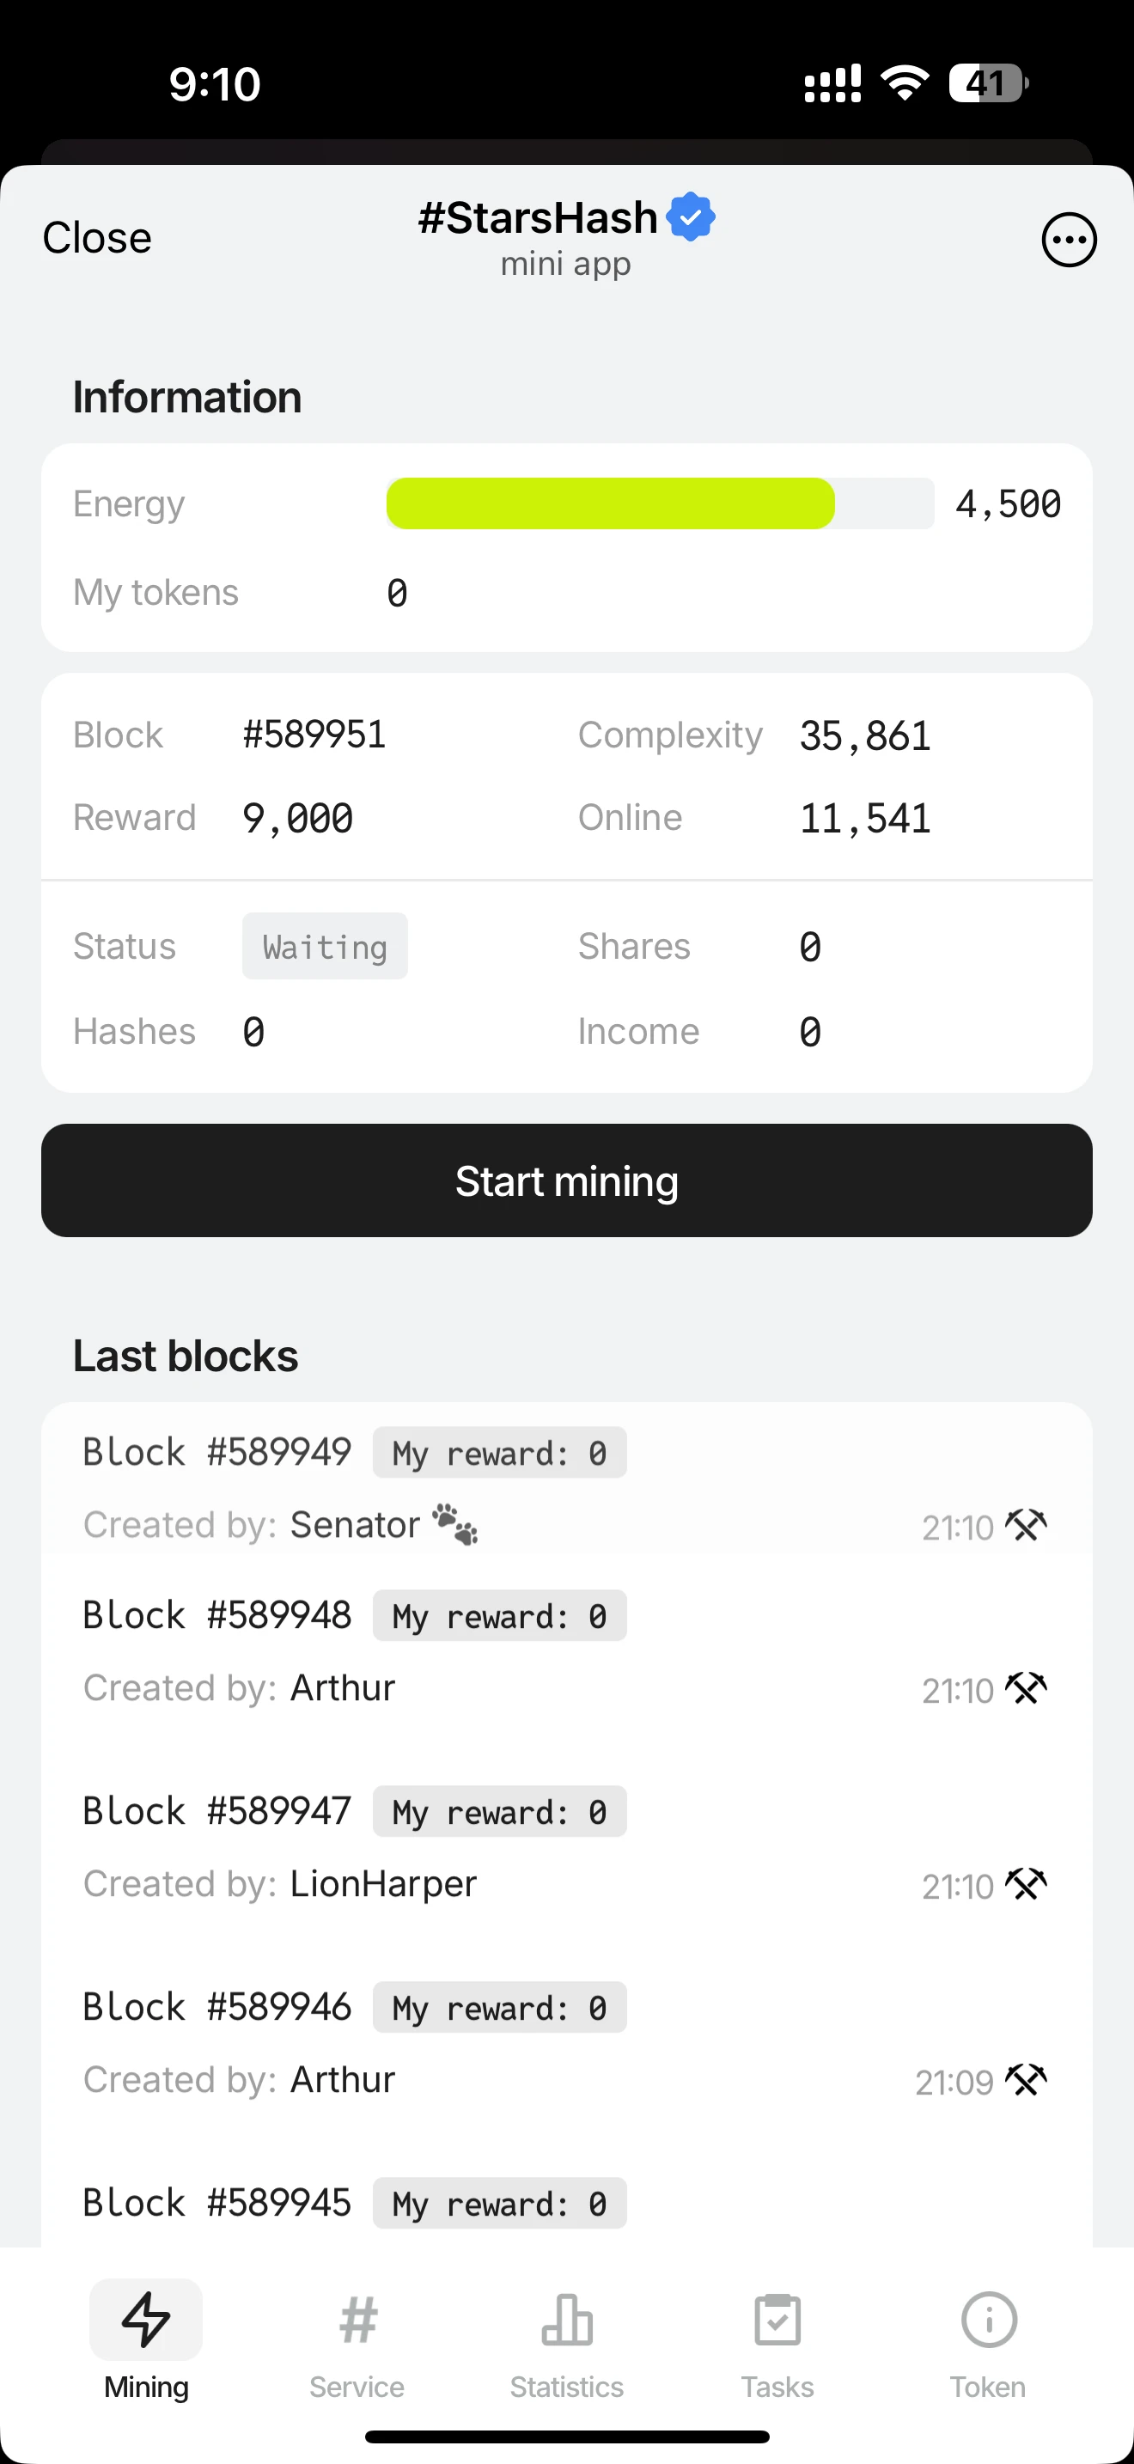Tap the current block number #589951

click(x=314, y=735)
